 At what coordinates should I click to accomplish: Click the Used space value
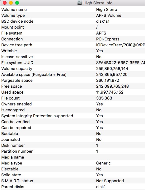pos(110,92)
